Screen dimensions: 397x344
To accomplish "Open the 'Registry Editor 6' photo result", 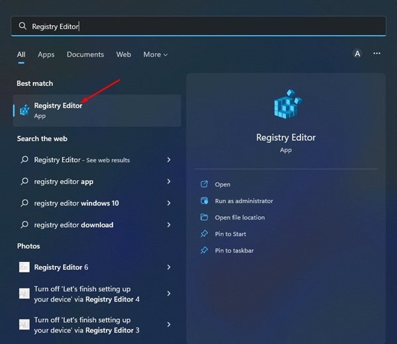I will click(97, 267).
